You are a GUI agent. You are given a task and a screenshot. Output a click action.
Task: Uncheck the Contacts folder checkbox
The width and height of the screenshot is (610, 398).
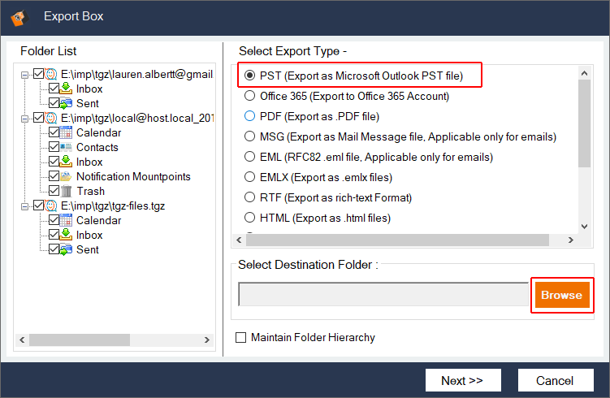(x=54, y=147)
